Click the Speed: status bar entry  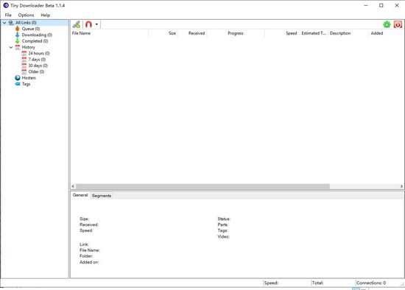point(271,283)
